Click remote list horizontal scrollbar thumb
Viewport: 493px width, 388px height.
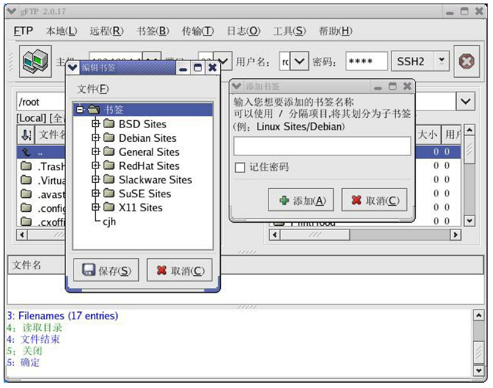[315, 235]
